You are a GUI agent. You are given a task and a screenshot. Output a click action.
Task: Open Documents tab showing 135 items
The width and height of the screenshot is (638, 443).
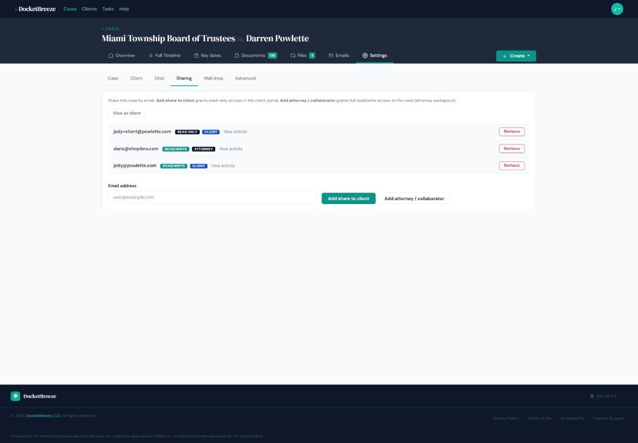[x=255, y=56]
